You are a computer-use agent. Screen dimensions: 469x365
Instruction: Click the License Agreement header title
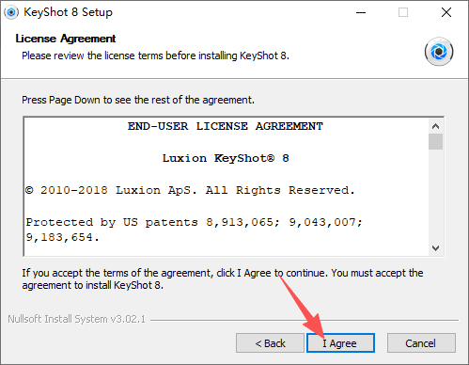[66, 39]
